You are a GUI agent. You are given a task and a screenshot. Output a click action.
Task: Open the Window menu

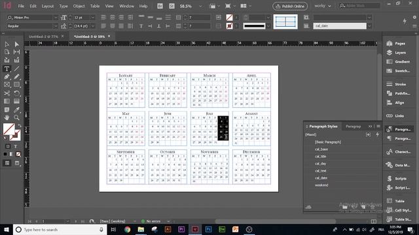coord(126,6)
